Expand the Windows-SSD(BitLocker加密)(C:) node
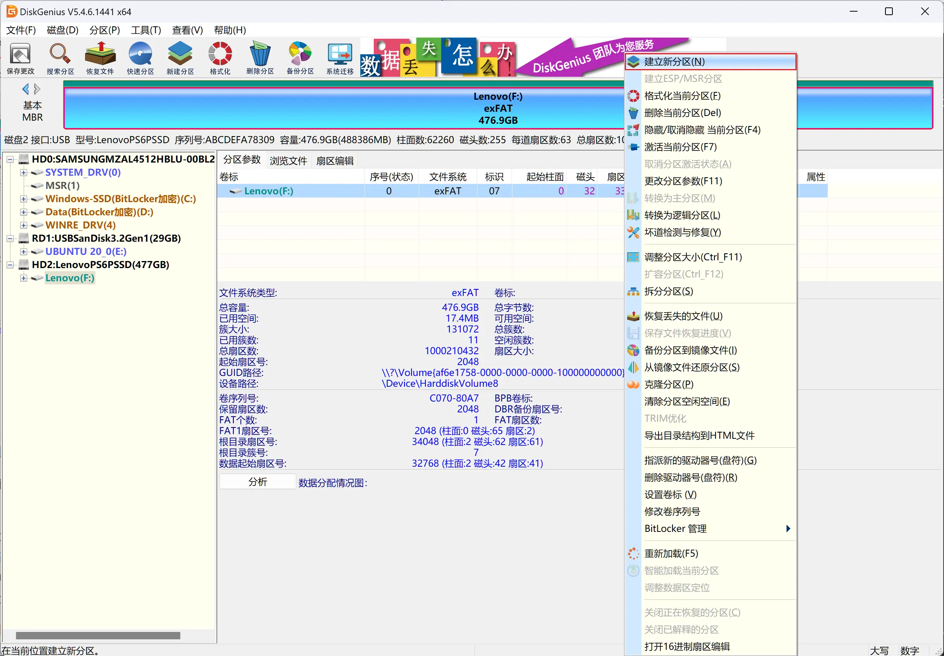The width and height of the screenshot is (944, 656). [23, 199]
